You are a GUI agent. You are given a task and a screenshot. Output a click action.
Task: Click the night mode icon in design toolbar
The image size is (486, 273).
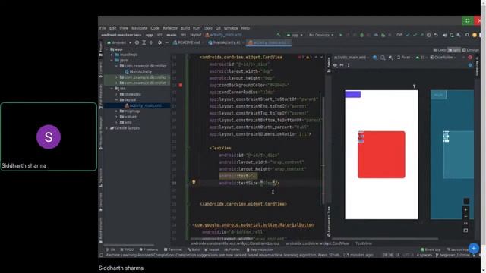pos(390,58)
